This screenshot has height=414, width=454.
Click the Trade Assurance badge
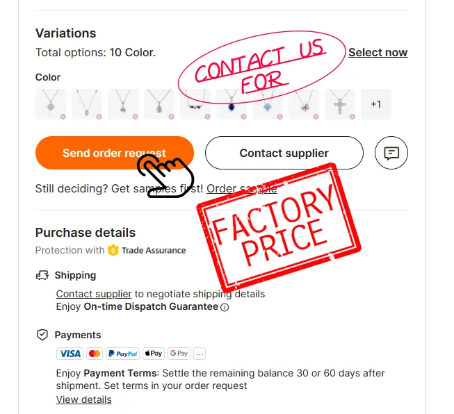[147, 250]
